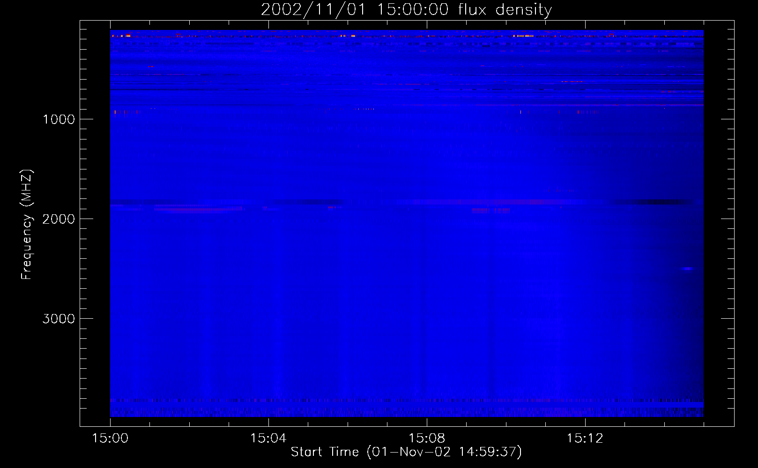This screenshot has width=758, height=468.
Task: Click the 15:04 time tick label
Action: pos(268,439)
